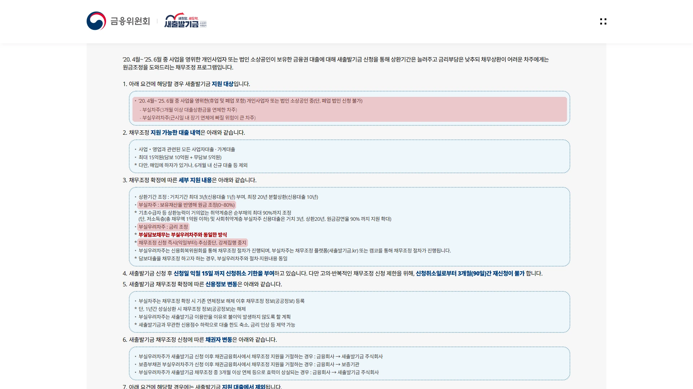Click line '새출발기금과 무관한 신용점수 하락으로 대출 한도 축소'
693x389 pixels.
point(217,325)
